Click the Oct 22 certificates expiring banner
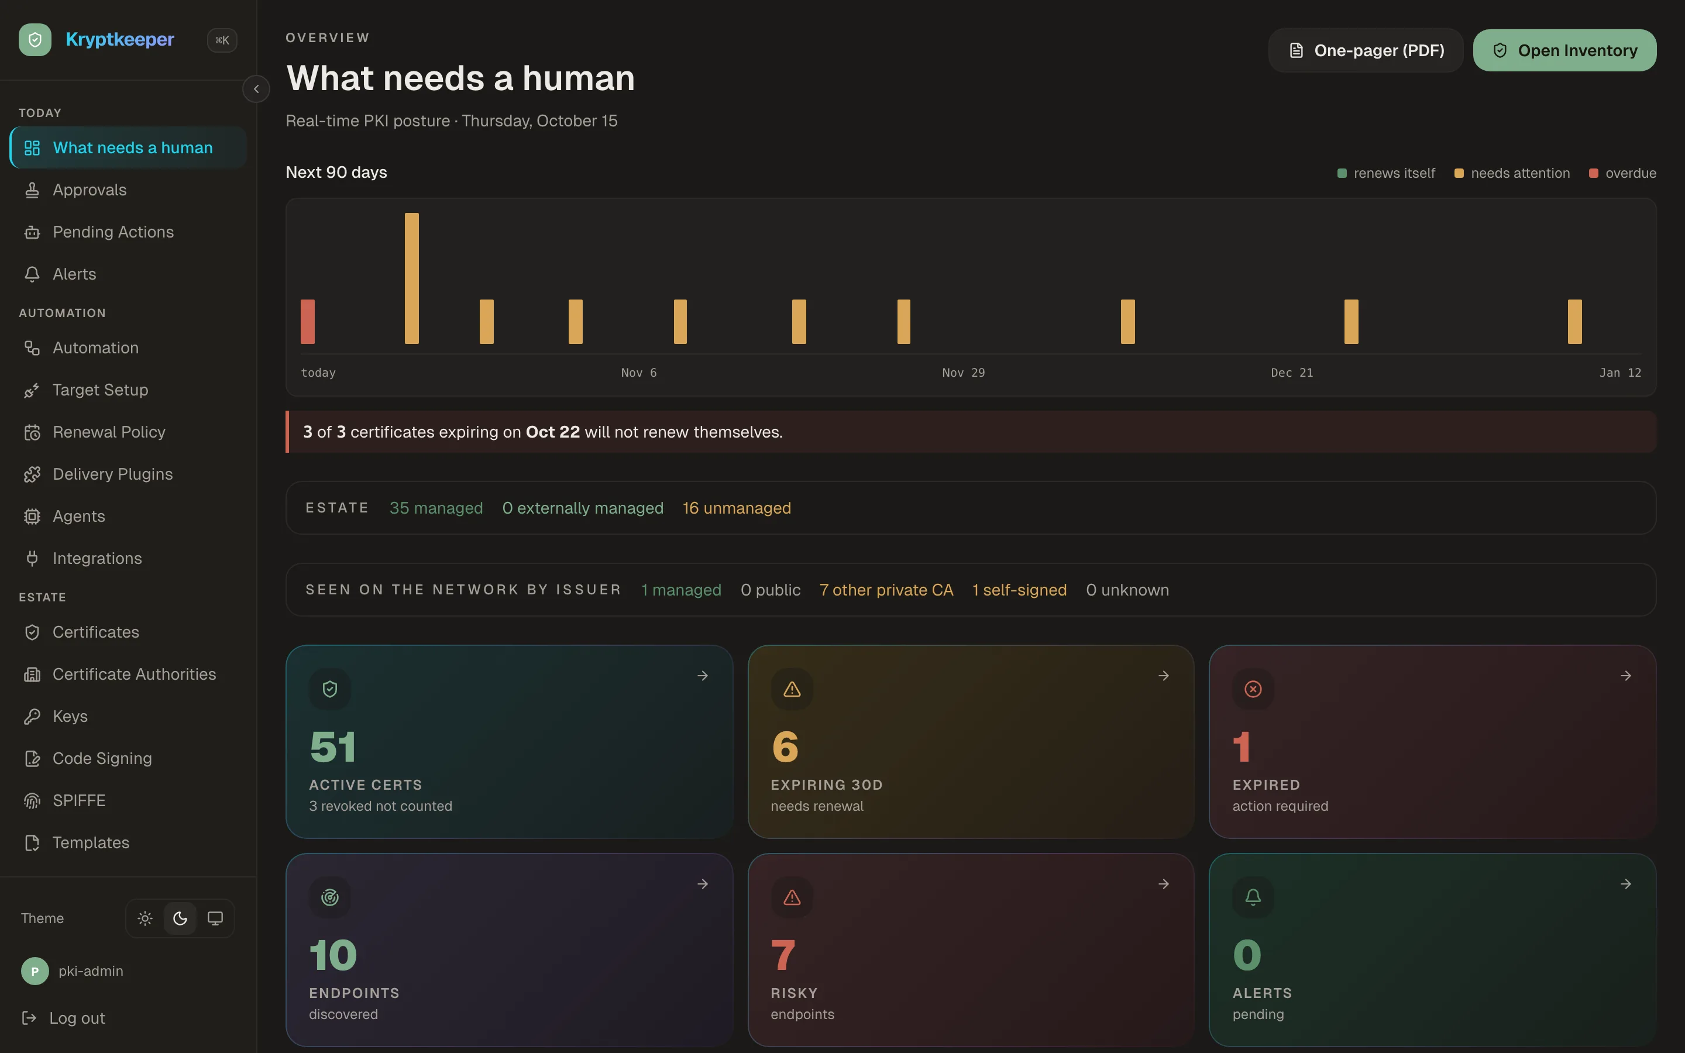 [x=971, y=432]
